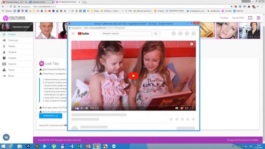The width and height of the screenshot is (265, 149).
Task: Click the YouTube search magnifier button
Action: pyautogui.click(x=156, y=34)
